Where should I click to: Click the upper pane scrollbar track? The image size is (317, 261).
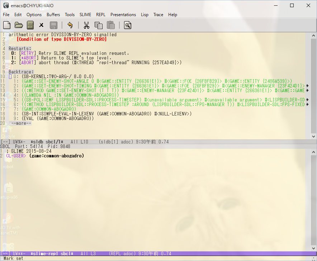pyautogui.click(x=313, y=86)
